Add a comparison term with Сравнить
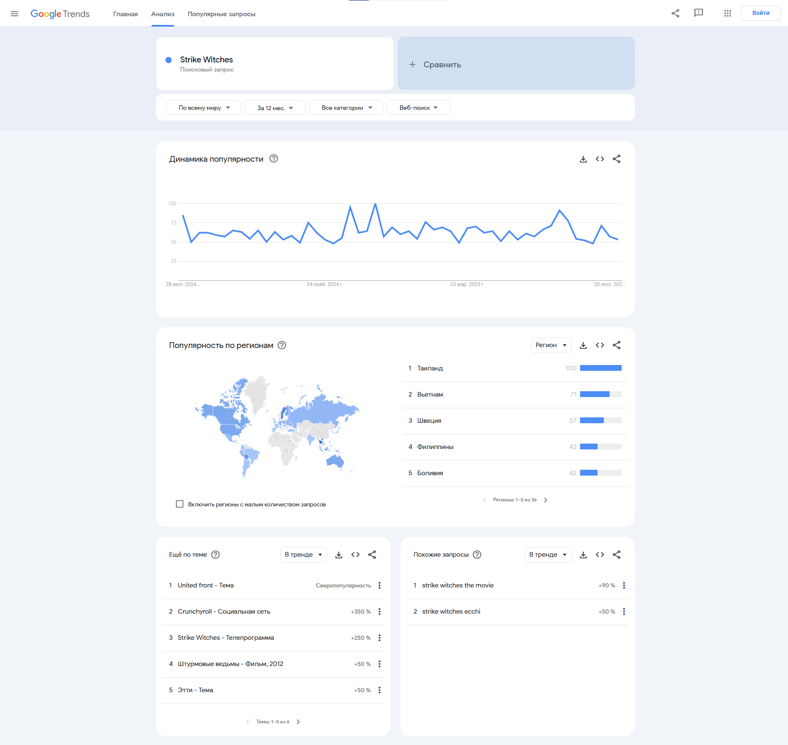The height and width of the screenshot is (745, 788). [x=516, y=64]
